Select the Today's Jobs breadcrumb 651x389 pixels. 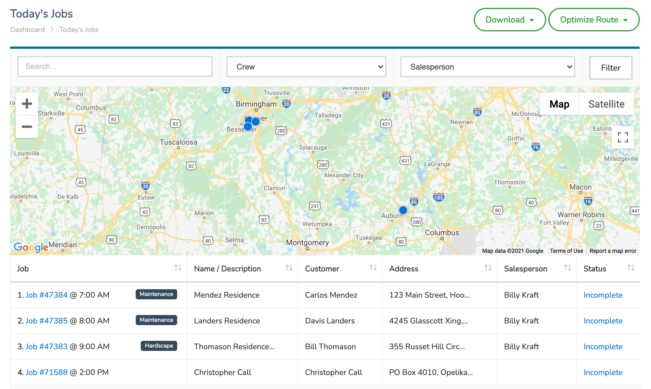pyautogui.click(x=79, y=29)
